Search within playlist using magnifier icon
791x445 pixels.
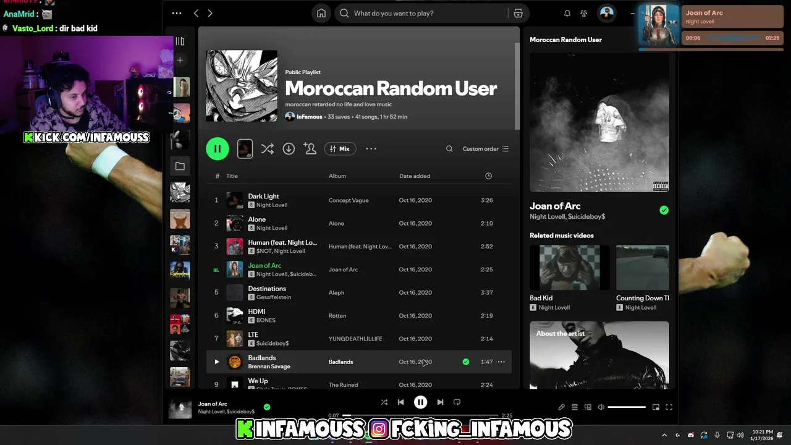(x=449, y=148)
